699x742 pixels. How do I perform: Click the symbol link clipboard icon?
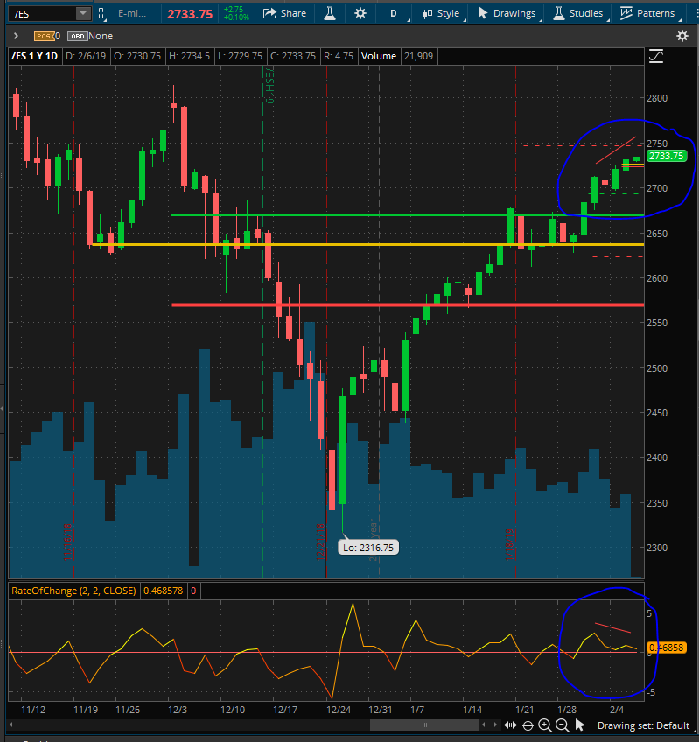(x=101, y=13)
